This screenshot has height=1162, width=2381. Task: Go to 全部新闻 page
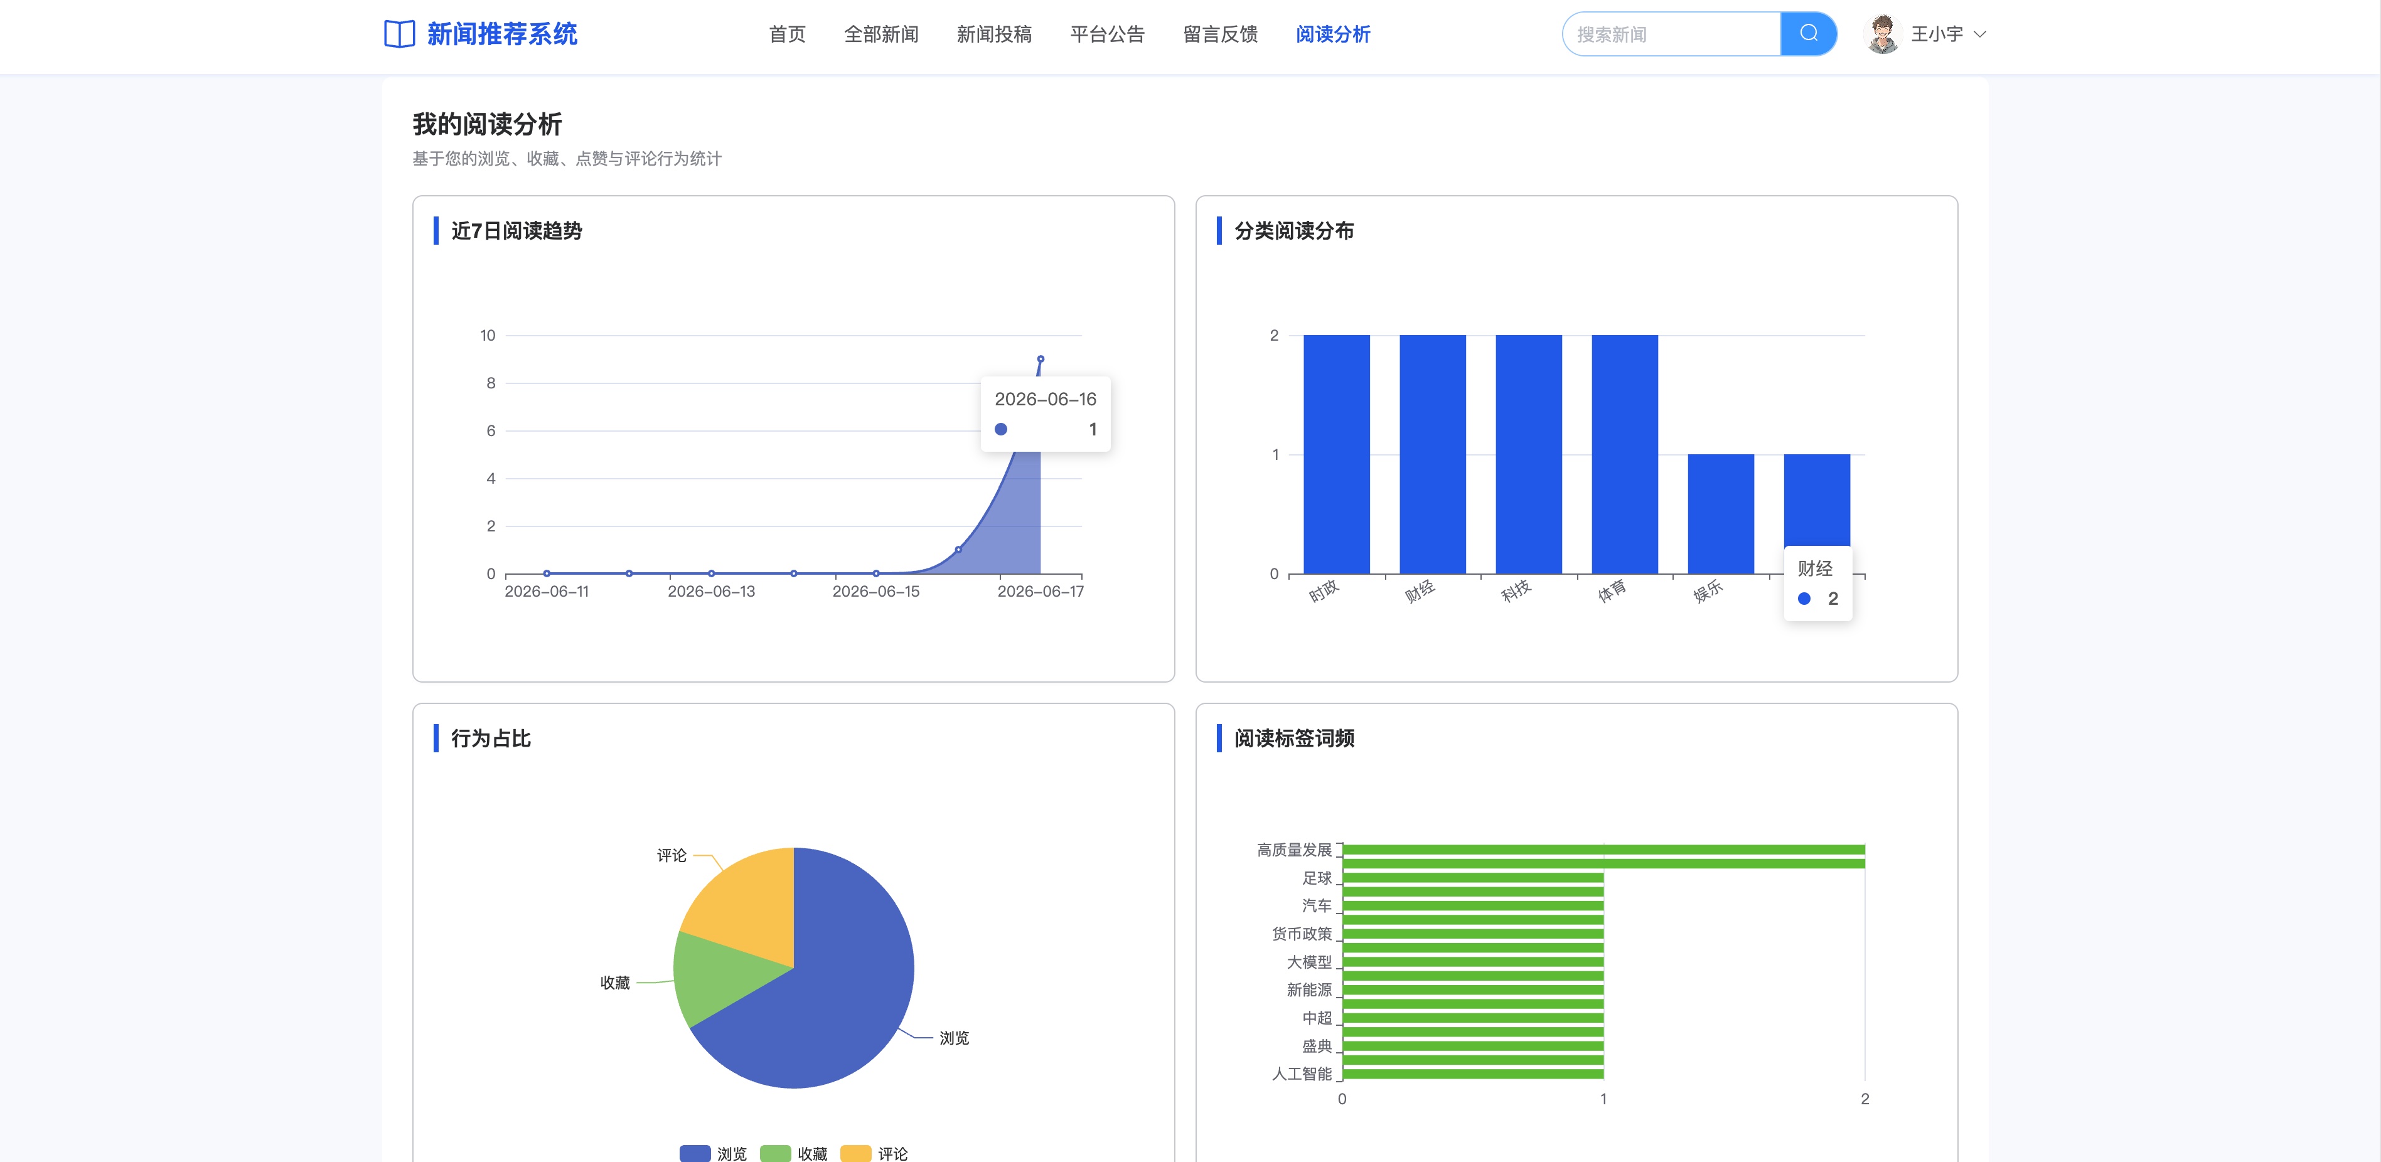click(881, 35)
